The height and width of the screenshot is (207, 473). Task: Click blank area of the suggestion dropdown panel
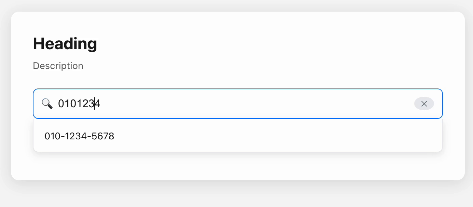pos(273,136)
